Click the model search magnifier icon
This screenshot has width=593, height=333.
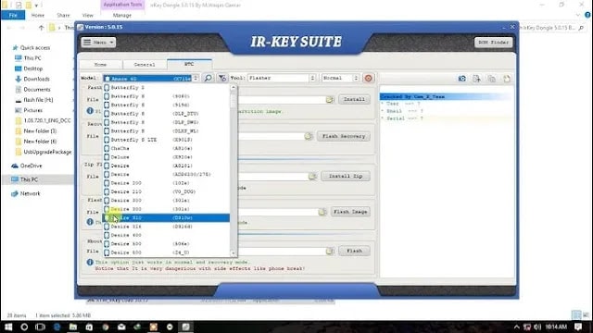[x=208, y=78]
